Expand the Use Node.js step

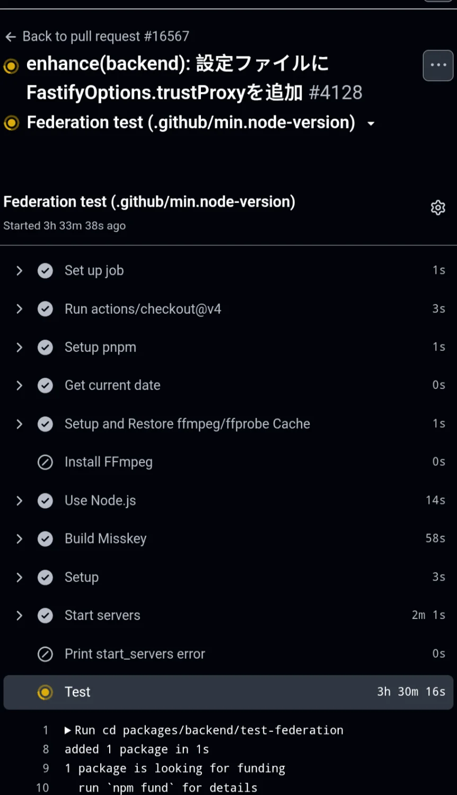pos(20,500)
